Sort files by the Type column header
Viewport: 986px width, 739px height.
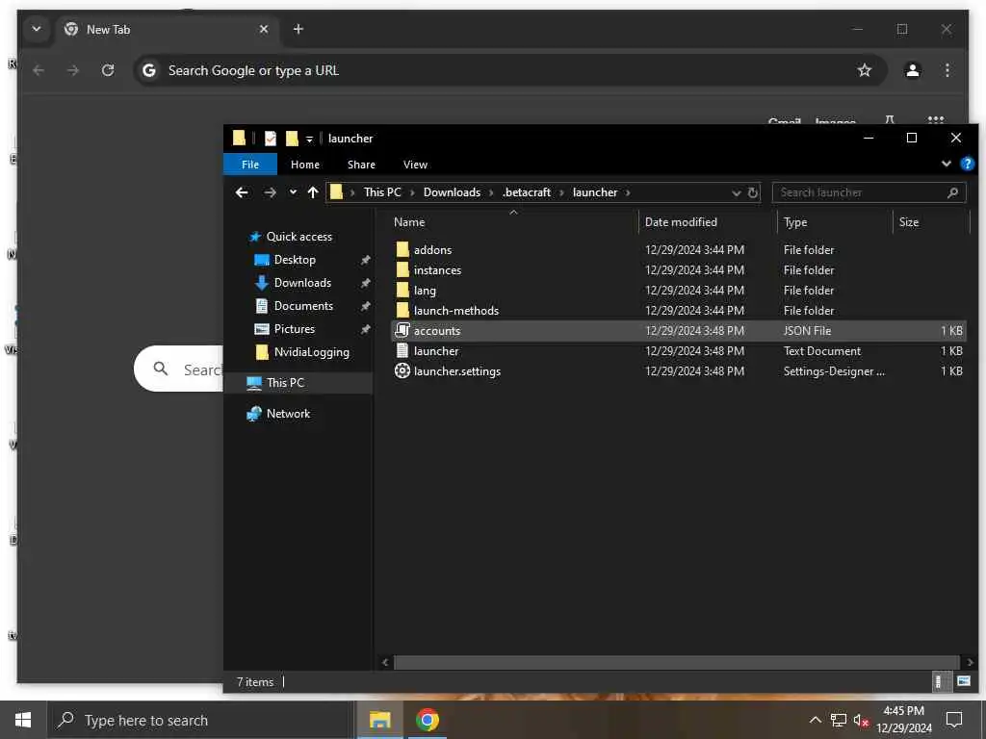pos(795,222)
